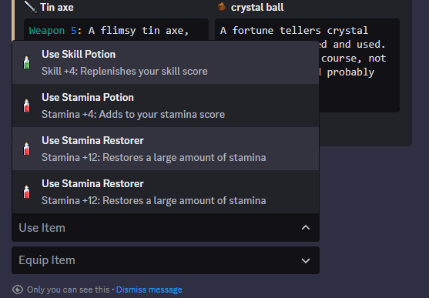Expand the Equip Item chevron arrow
Image resolution: width=429 pixels, height=298 pixels.
click(306, 260)
